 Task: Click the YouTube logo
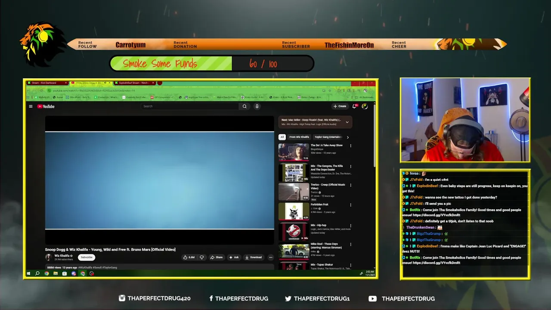46,106
